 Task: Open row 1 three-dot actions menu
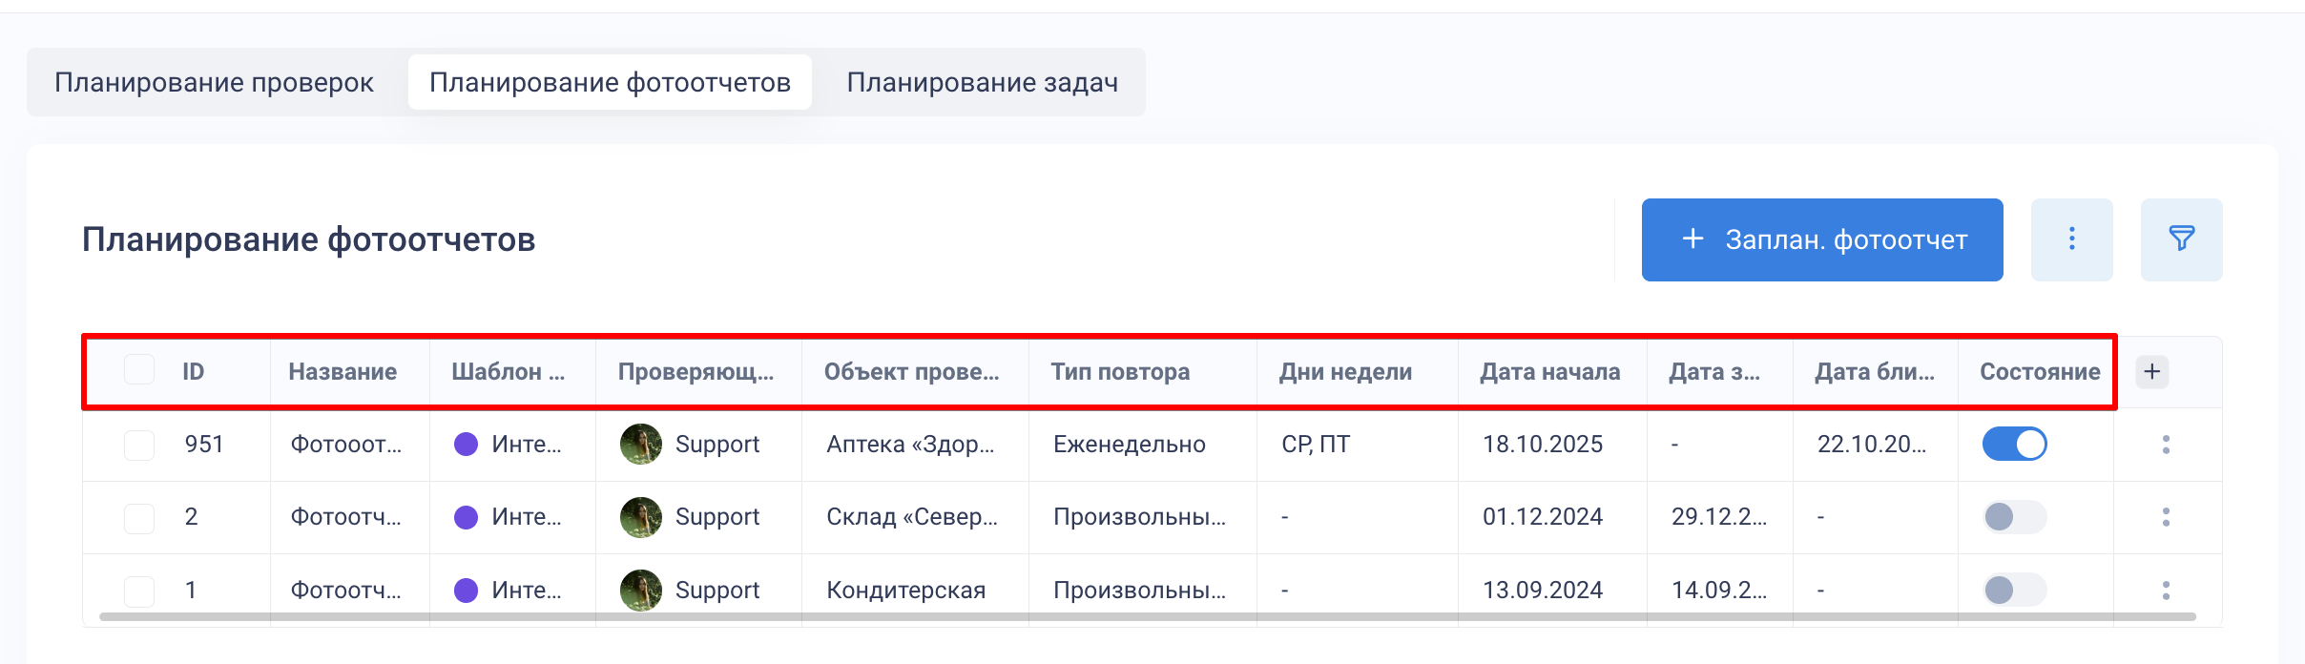[x=2166, y=591]
